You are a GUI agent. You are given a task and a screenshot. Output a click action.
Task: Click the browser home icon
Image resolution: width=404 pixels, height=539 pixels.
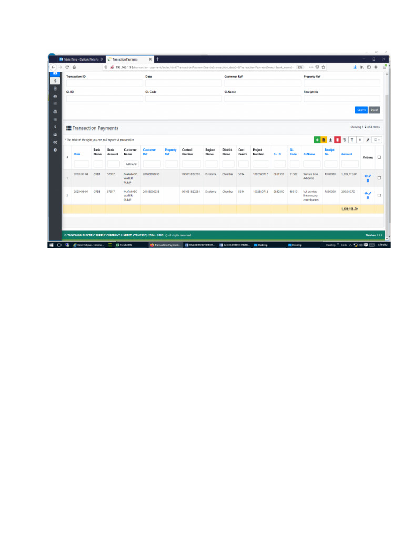coord(74,67)
